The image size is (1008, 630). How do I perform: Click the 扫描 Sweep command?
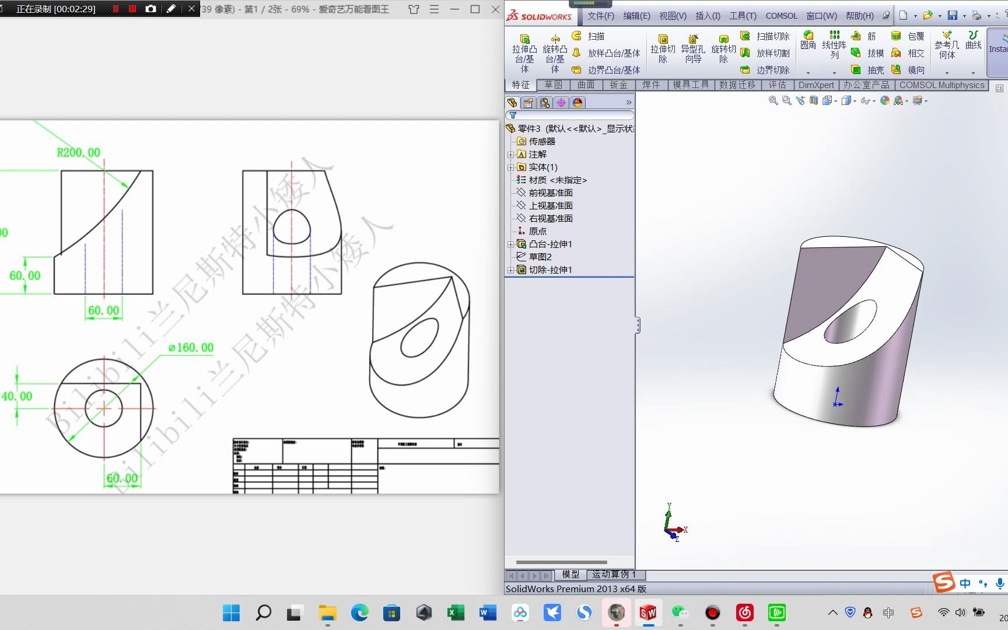coord(594,36)
